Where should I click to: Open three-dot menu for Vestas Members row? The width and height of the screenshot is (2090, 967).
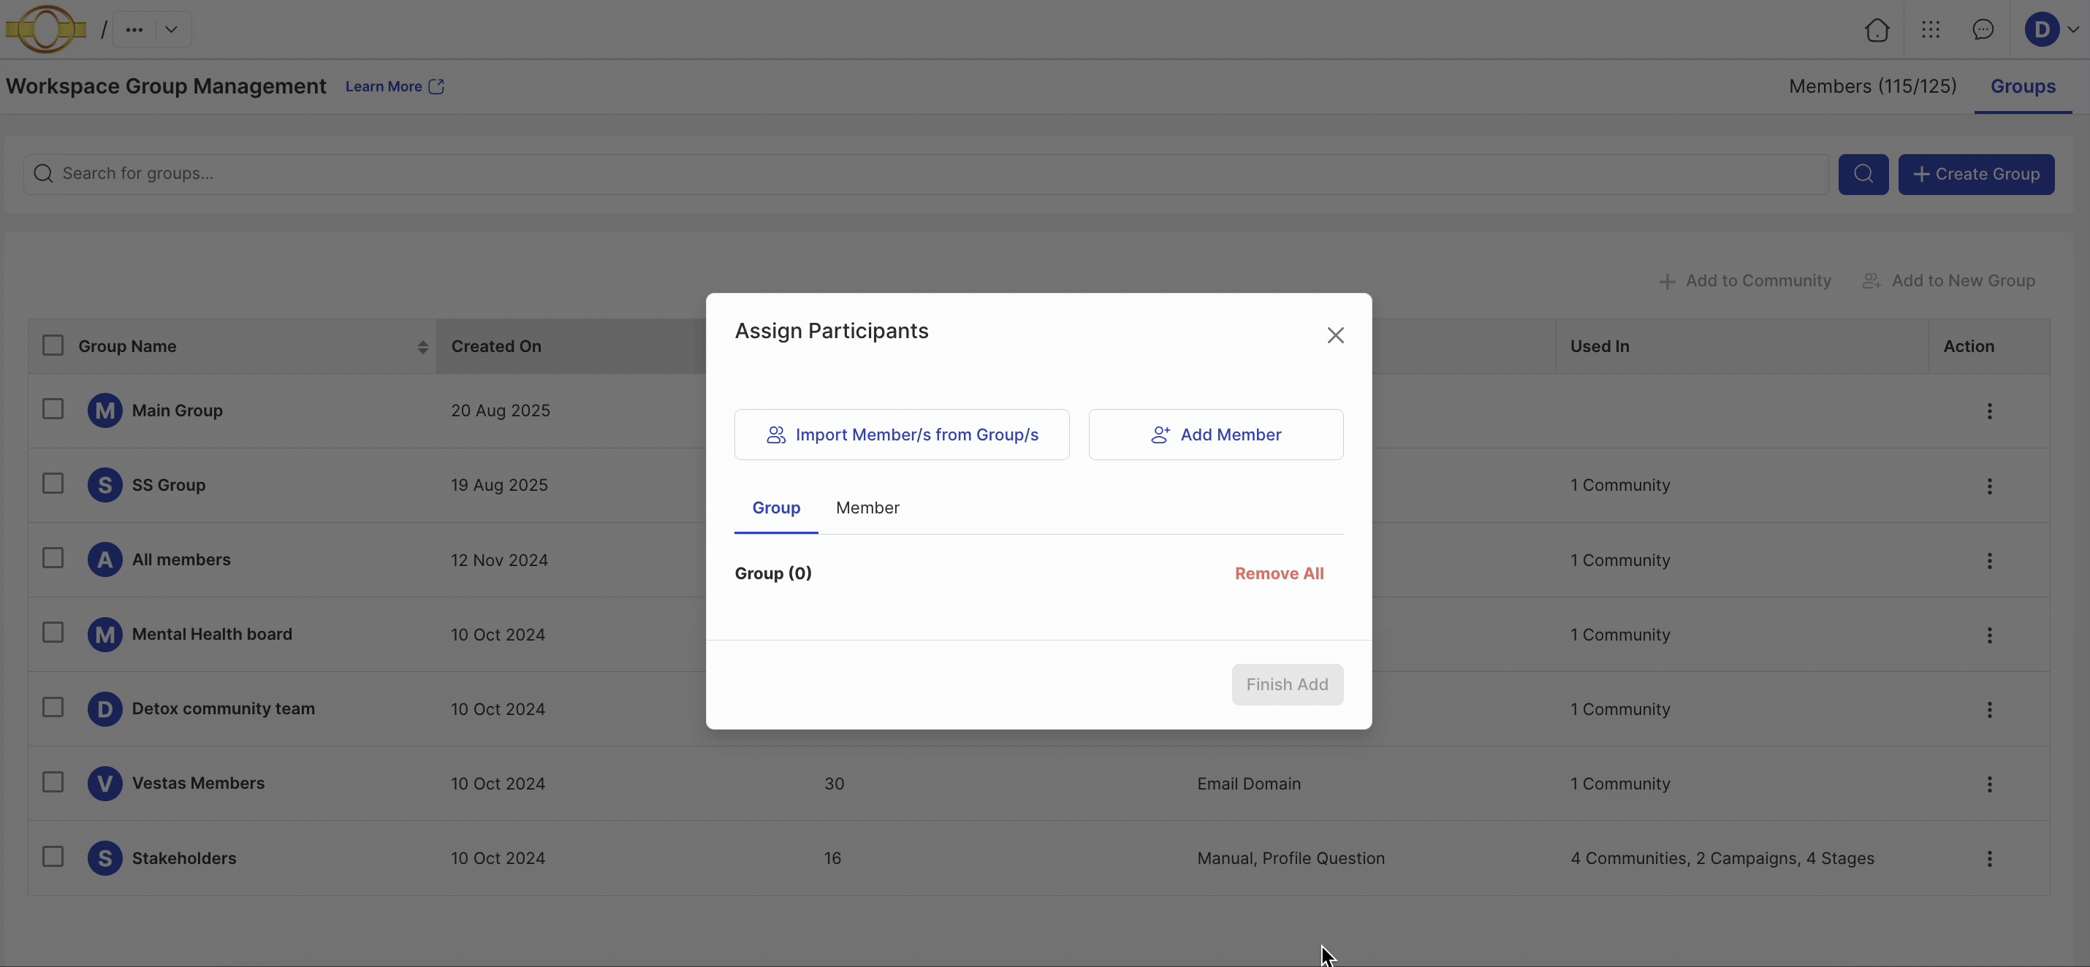(1989, 784)
